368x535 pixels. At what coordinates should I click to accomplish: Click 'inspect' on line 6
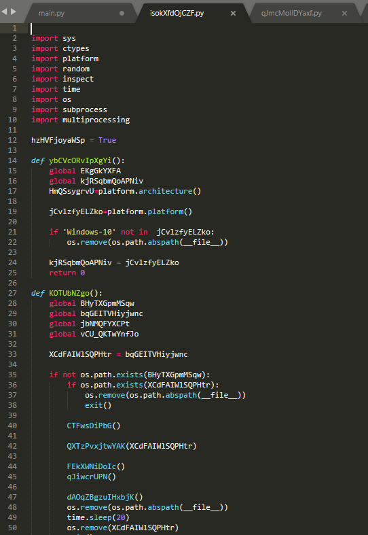tap(78, 79)
